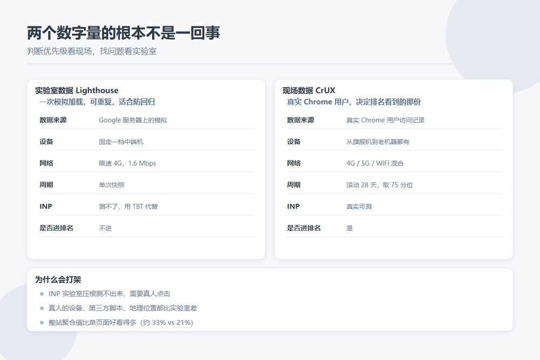Select the value 滚动 28 天，取 75 分位
This screenshot has width=540, height=360.
[380, 185]
